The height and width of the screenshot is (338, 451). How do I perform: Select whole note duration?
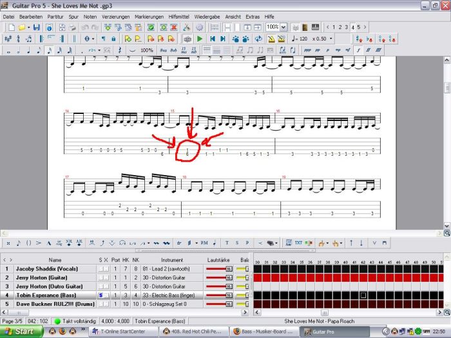click(x=8, y=51)
